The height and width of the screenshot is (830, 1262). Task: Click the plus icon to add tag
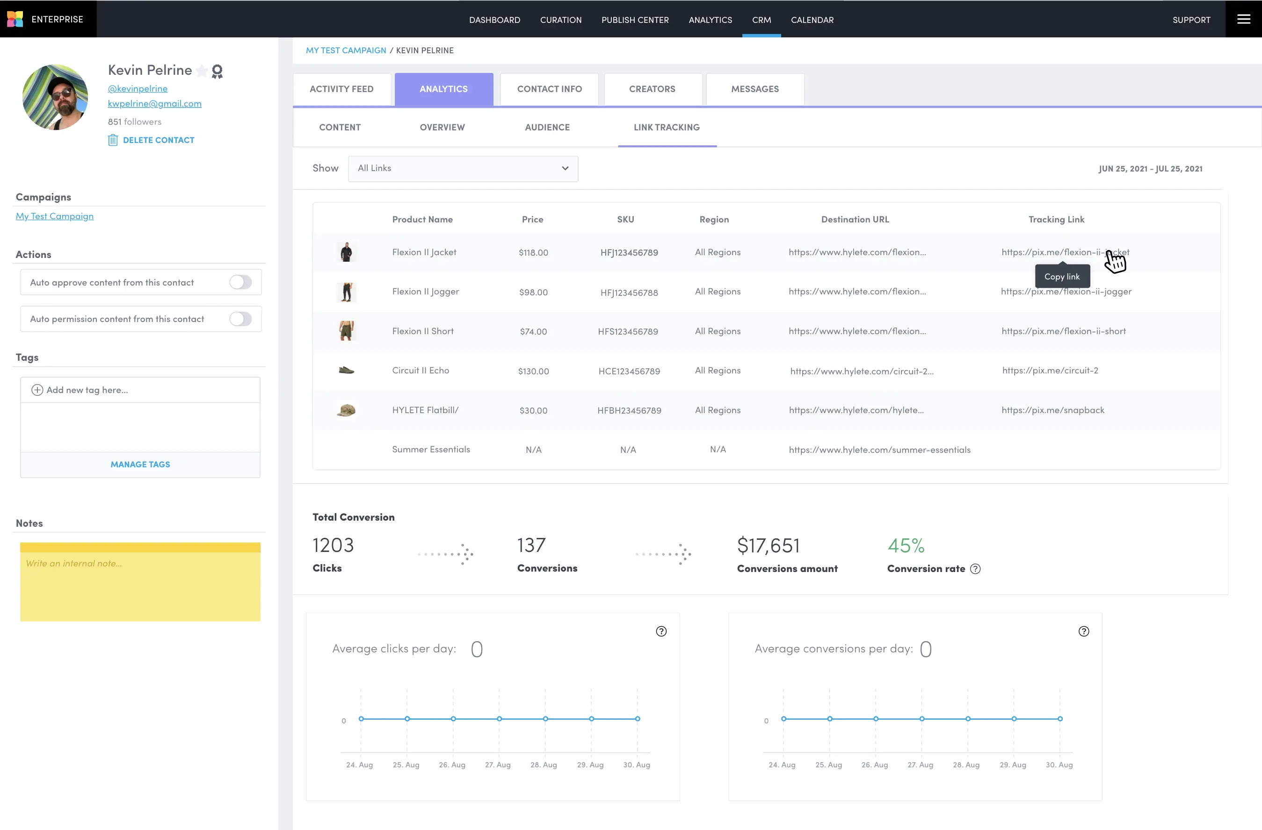[x=37, y=390]
